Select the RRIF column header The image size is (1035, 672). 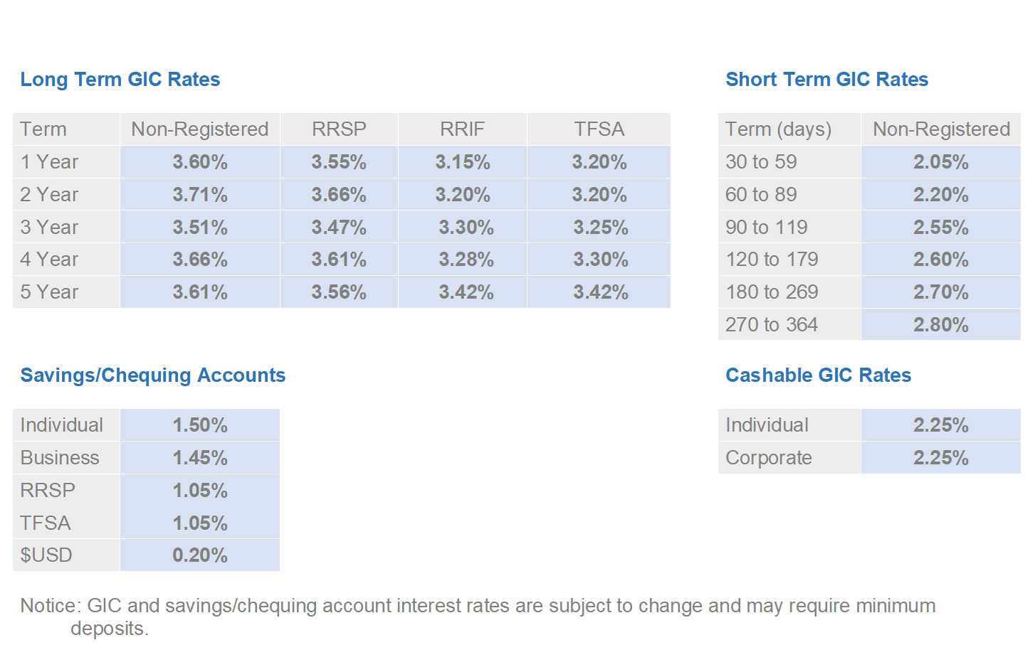[x=462, y=129]
